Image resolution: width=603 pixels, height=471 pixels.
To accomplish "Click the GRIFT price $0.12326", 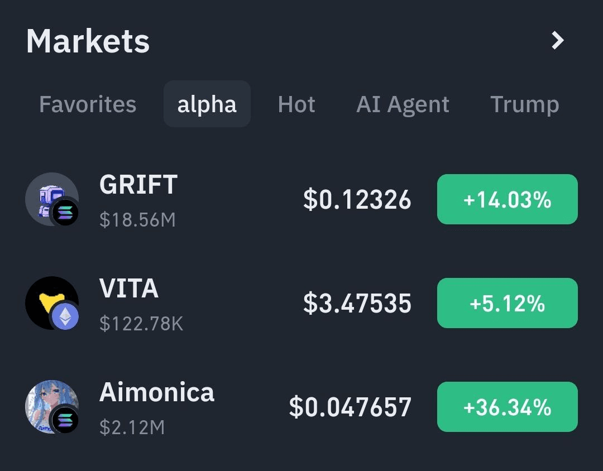I will 357,200.
